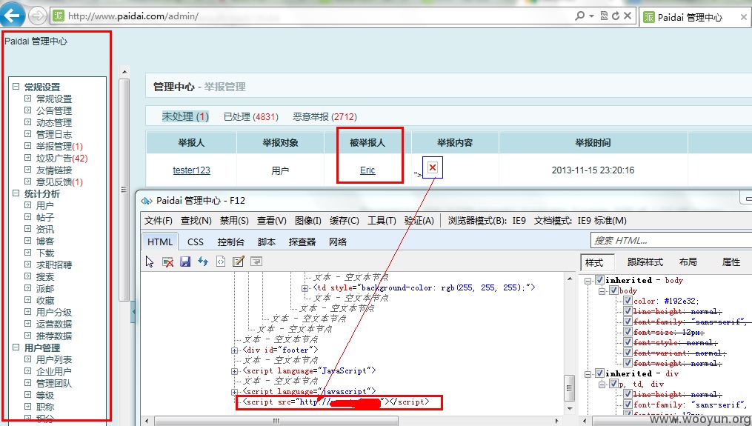Open the 文件(F) menu in F12
This screenshot has height=426, width=752.
159,221
